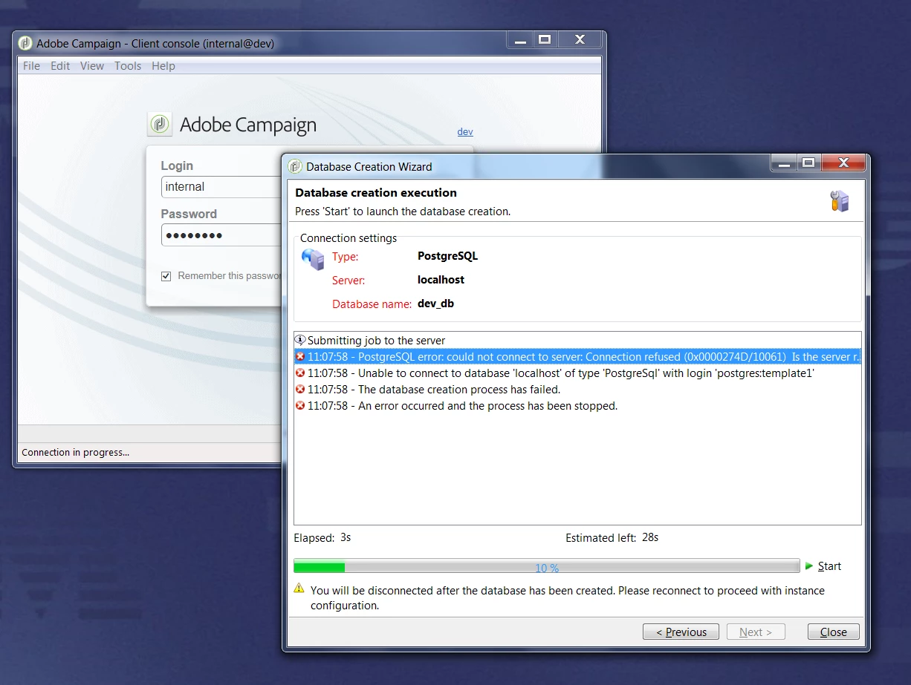Select the 'Unable to connect to database' log row
Image resolution: width=911 pixels, height=685 pixels.
[x=577, y=373]
